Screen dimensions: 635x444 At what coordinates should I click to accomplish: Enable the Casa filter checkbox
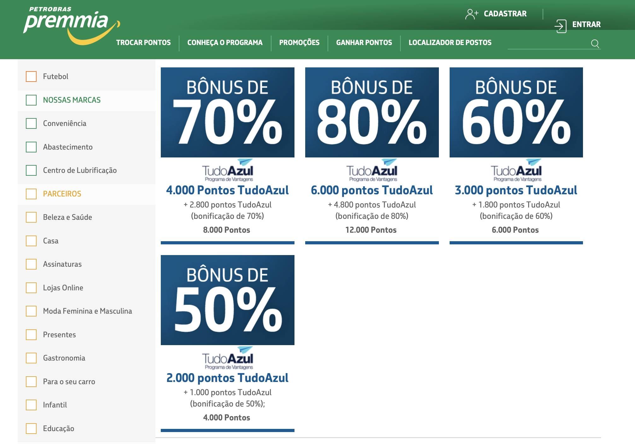coord(31,241)
